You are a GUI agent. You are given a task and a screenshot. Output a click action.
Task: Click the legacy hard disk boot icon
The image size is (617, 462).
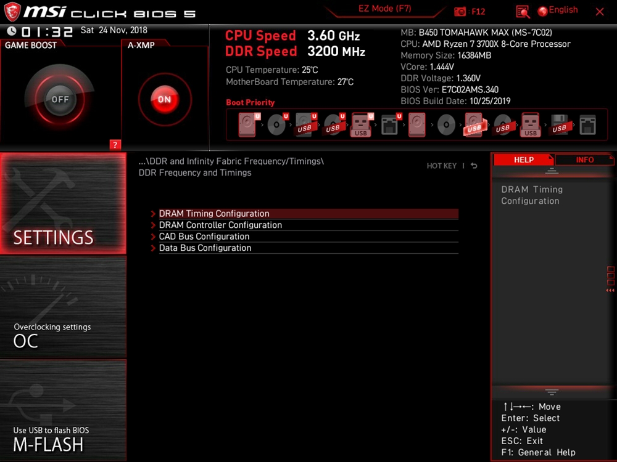[416, 124]
